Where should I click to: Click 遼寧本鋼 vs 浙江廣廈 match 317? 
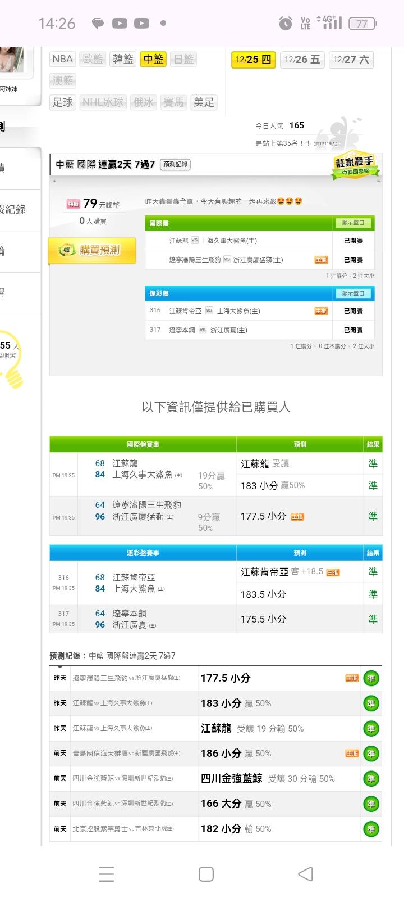point(260,330)
